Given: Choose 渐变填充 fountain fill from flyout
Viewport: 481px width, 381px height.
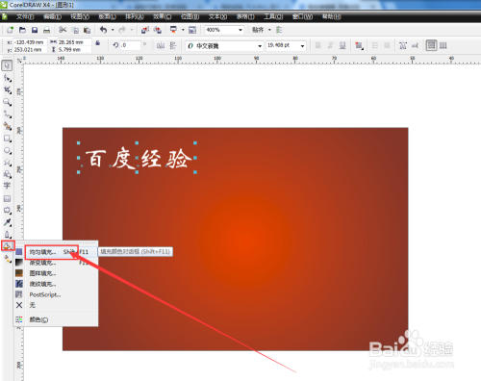Looking at the screenshot, I should point(56,263).
